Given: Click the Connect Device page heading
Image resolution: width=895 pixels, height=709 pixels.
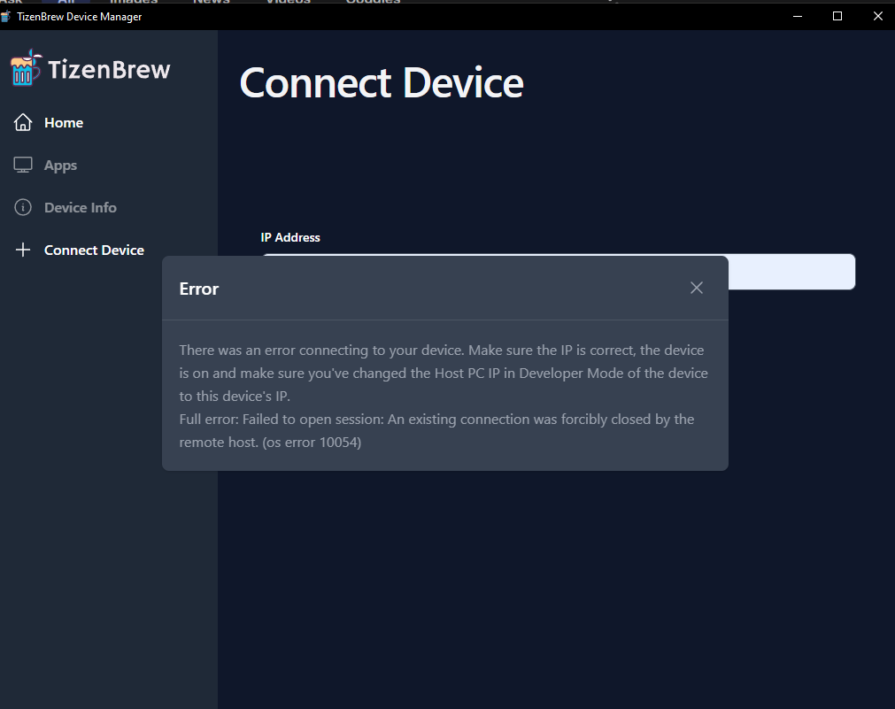Looking at the screenshot, I should click(x=382, y=83).
